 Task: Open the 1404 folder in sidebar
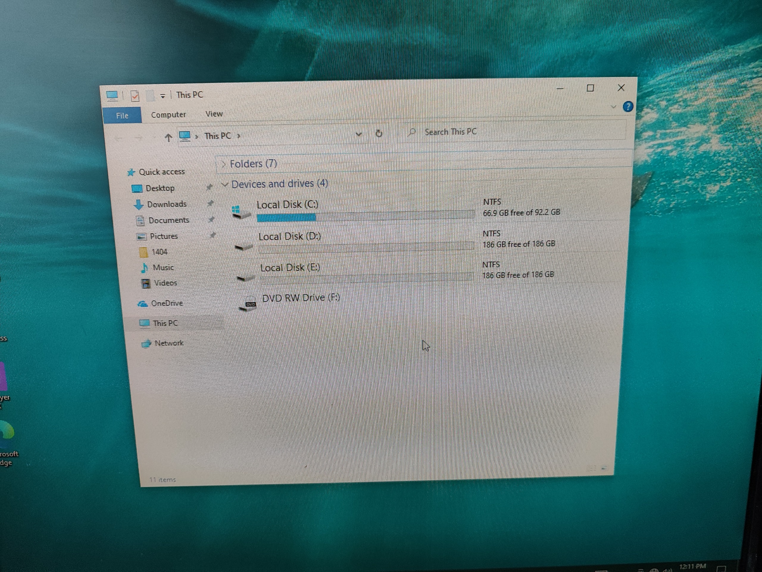(159, 252)
